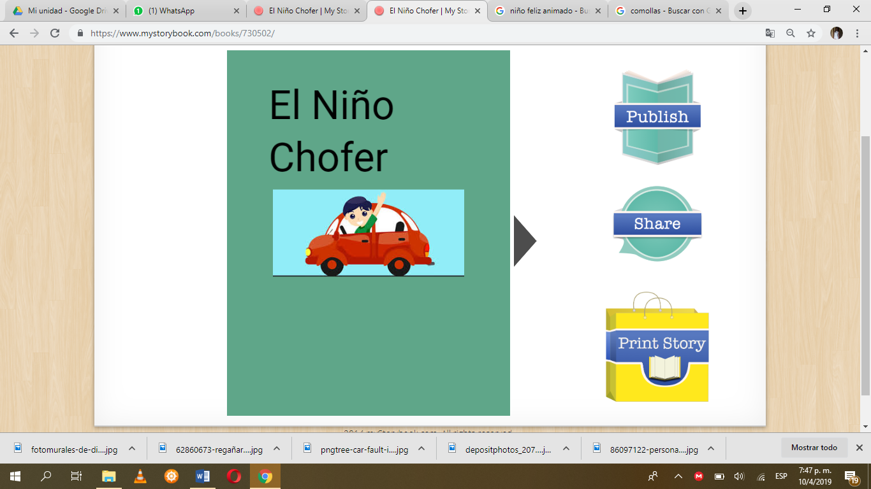This screenshot has width=871, height=489.
Task: Close the active El Niño Chofer tab
Action: pyautogui.click(x=477, y=11)
